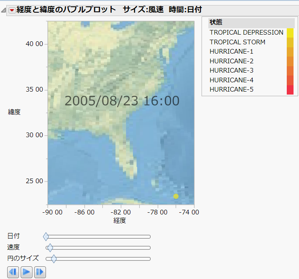Screen dimensions: 299x279
Task: Select the HURRICANE-3 color swatch
Action: tap(290, 70)
